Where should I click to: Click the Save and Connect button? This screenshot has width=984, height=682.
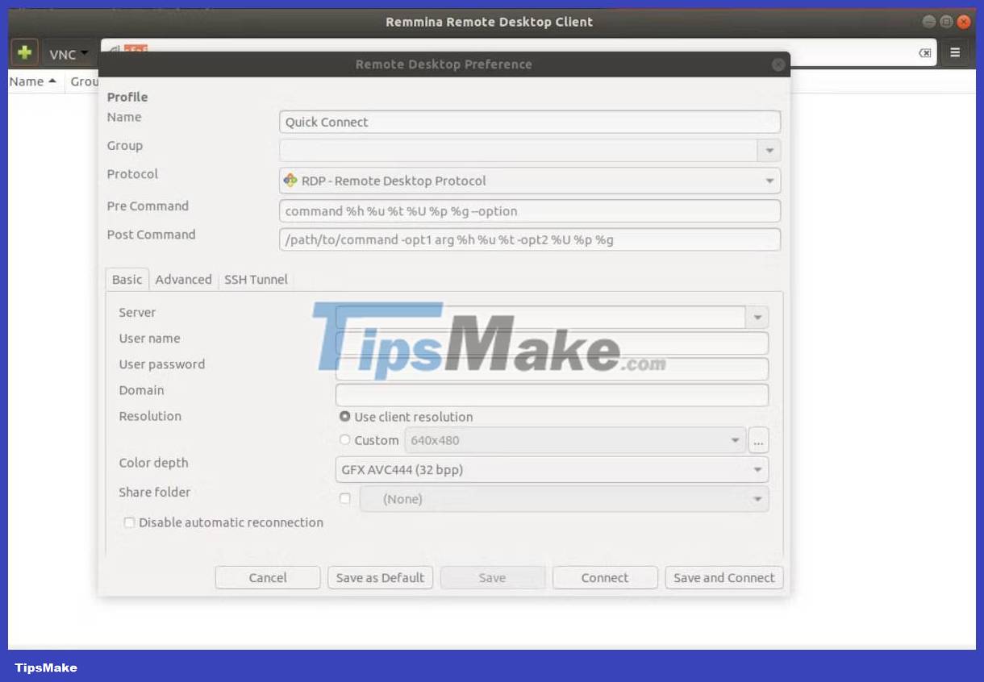724,577
